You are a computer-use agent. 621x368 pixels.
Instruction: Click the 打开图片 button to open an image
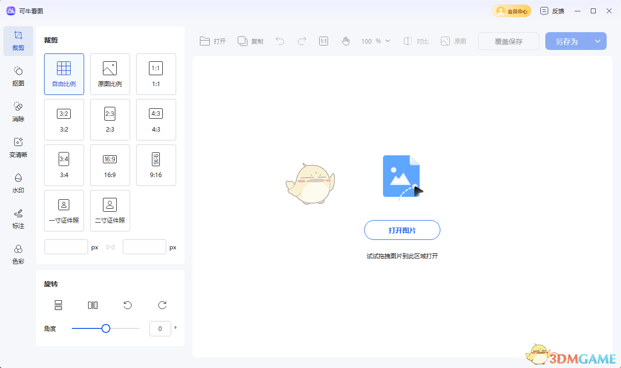tap(402, 230)
